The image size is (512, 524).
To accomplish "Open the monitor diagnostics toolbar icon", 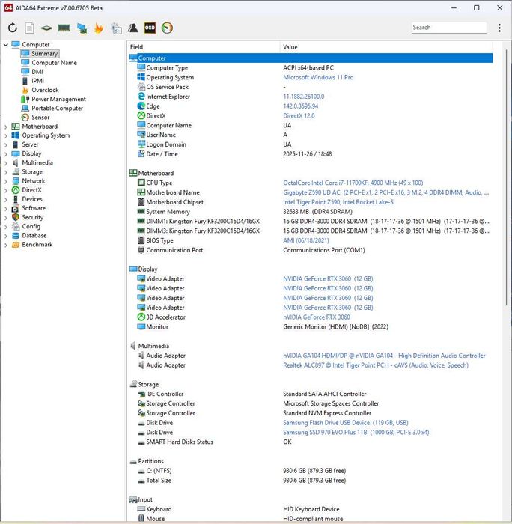I will 82,28.
